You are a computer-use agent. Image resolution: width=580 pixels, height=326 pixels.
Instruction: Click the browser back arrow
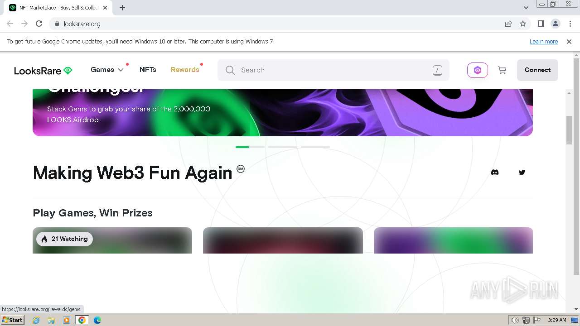10,24
